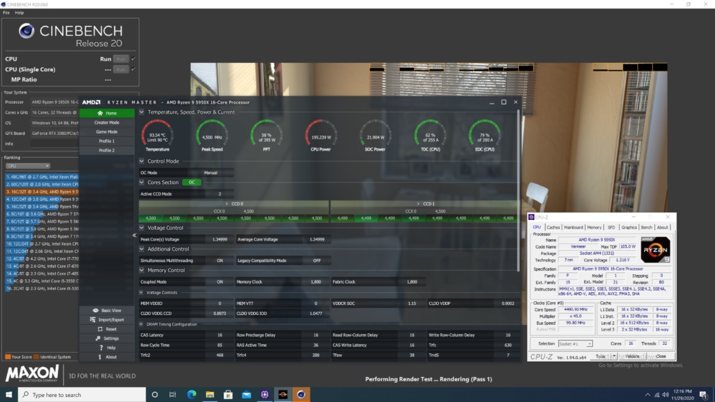Open the Windows Start menu

tap(9, 395)
